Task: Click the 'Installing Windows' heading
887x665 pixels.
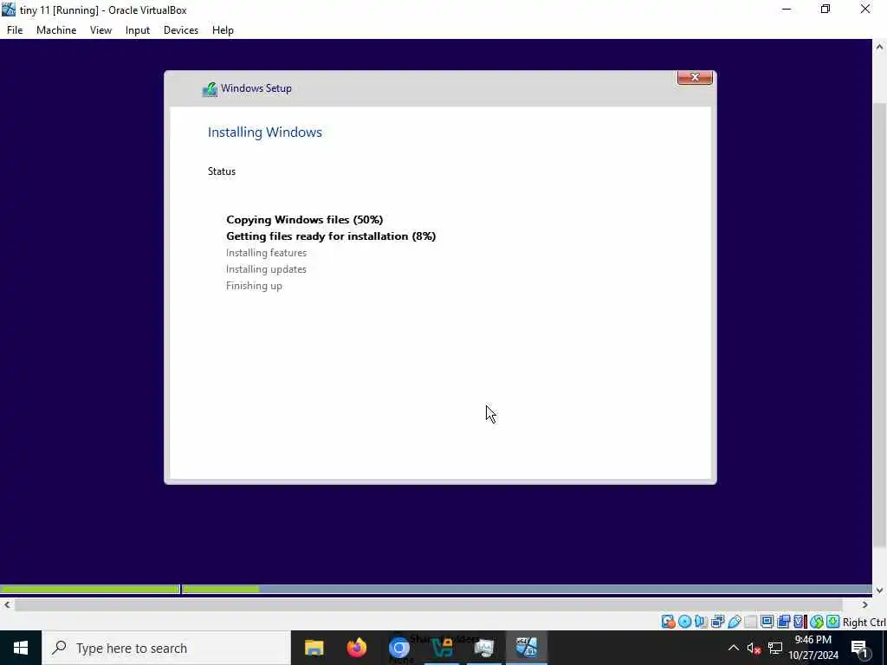Action: [265, 132]
